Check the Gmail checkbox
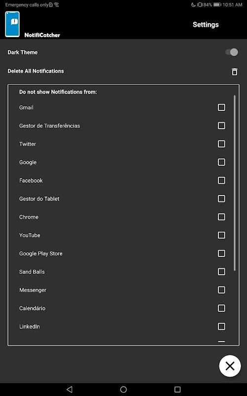This screenshot has height=396, width=247. tap(221, 107)
